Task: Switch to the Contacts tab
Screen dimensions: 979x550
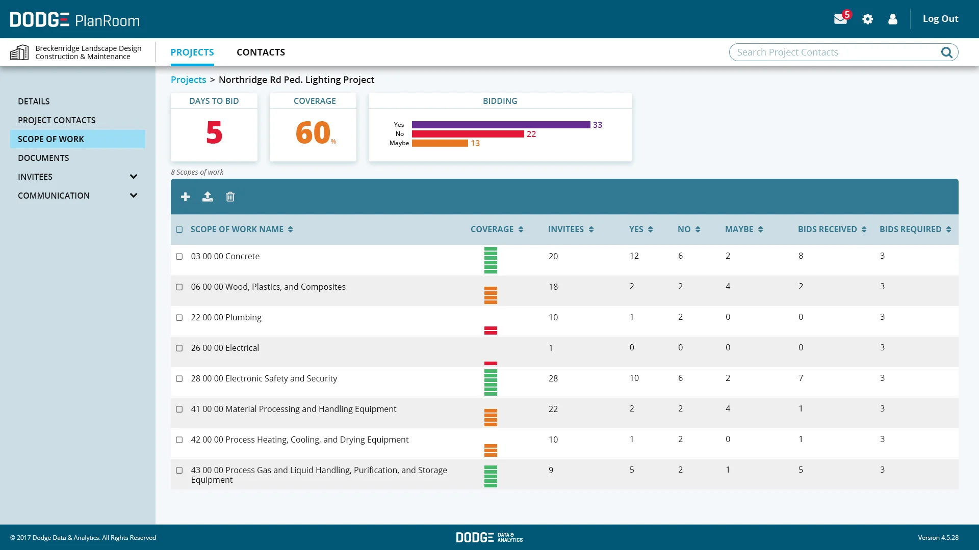Action: [261, 52]
